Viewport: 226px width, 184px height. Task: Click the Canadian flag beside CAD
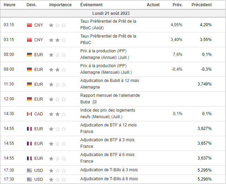[x=29, y=114]
